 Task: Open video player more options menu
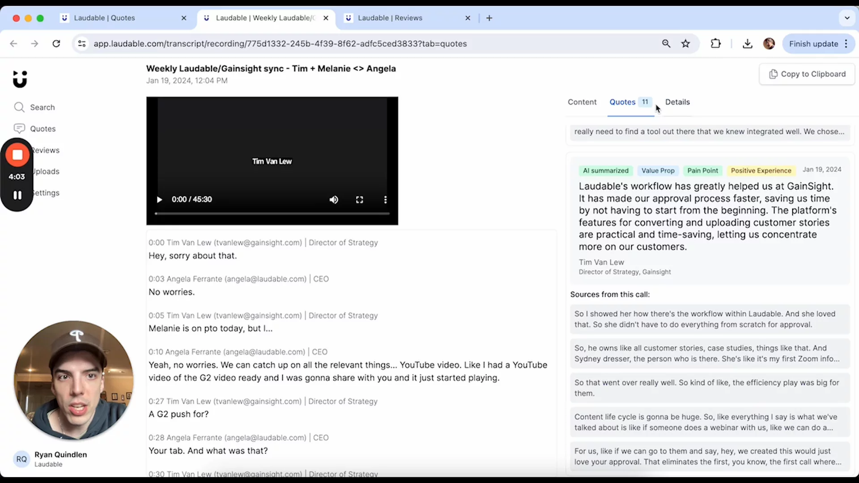click(x=385, y=199)
